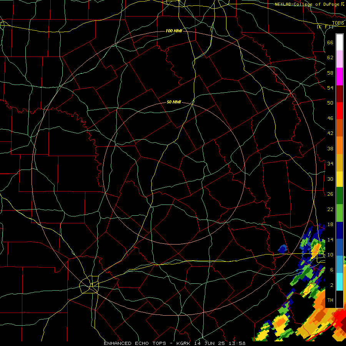Click the legend value "30"
This screenshot has width=346, height=346.
pyautogui.click(x=330, y=179)
